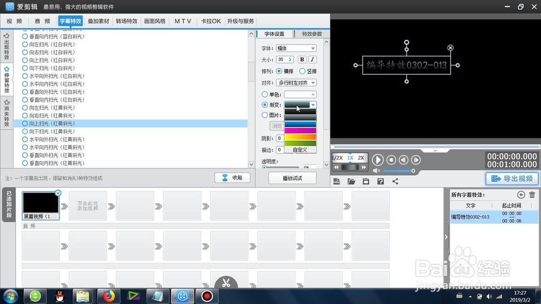Pick the blue gradient swatch
Screen dimensions: 541x304
[300, 124]
